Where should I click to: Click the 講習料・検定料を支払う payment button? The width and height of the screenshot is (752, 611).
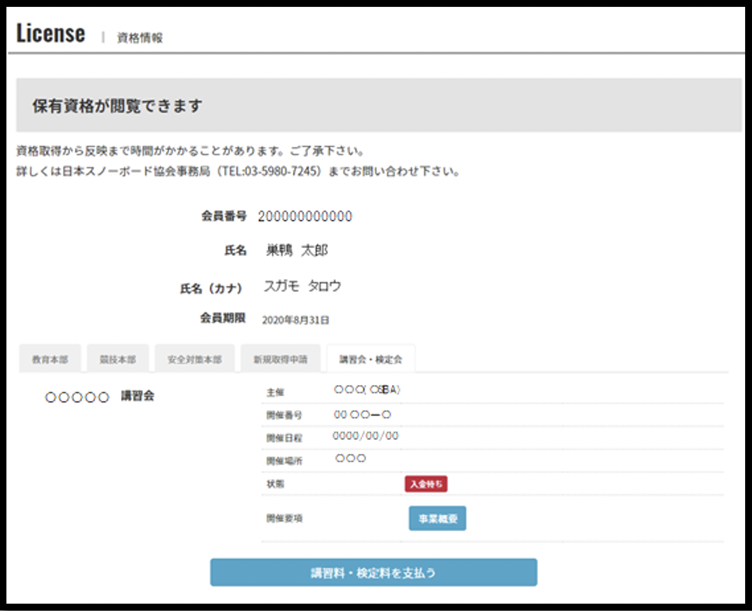coord(373,572)
